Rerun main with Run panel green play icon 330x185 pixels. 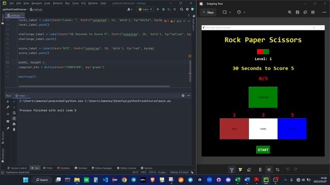pyautogui.click(x=8, y=102)
